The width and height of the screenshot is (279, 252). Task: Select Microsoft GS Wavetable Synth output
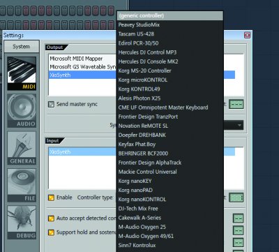[82, 67]
